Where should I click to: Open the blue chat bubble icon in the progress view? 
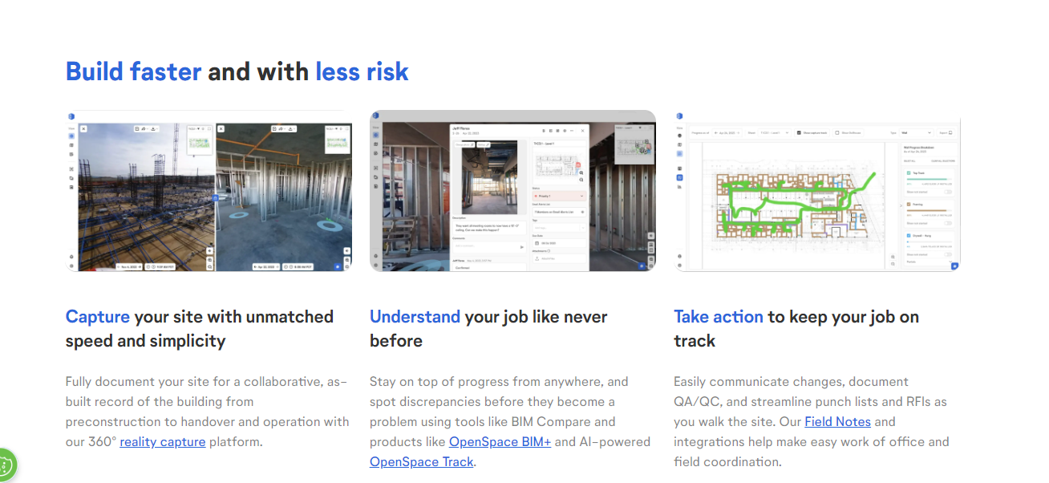[954, 266]
